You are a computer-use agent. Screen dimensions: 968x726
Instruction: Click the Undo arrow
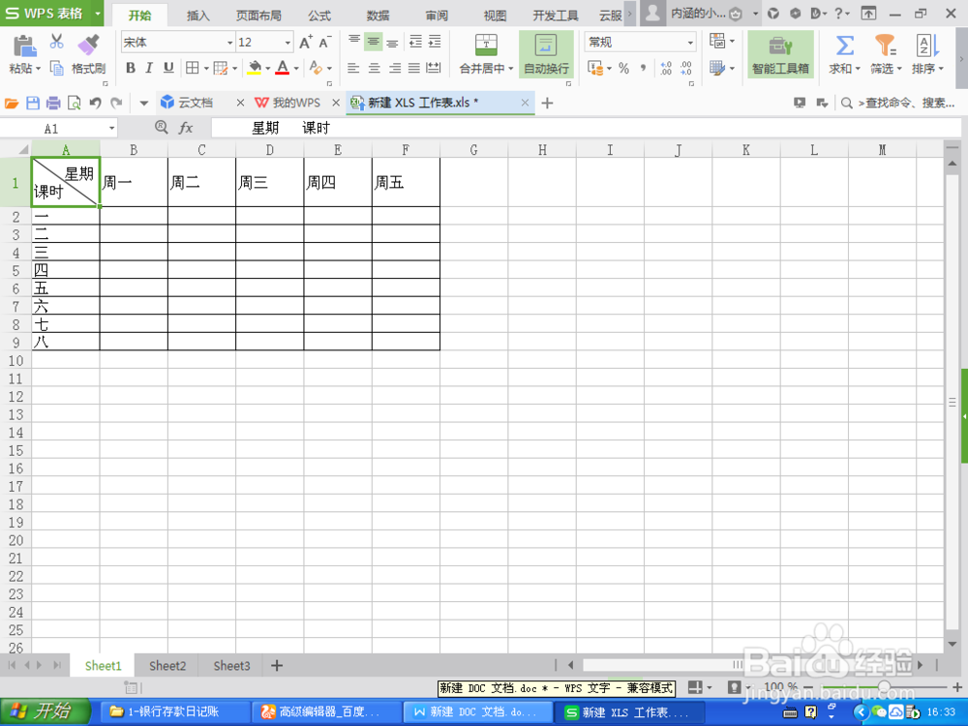95,104
